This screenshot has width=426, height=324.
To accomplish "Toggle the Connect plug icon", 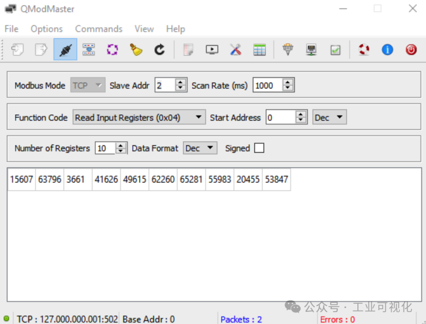I will click(65, 49).
